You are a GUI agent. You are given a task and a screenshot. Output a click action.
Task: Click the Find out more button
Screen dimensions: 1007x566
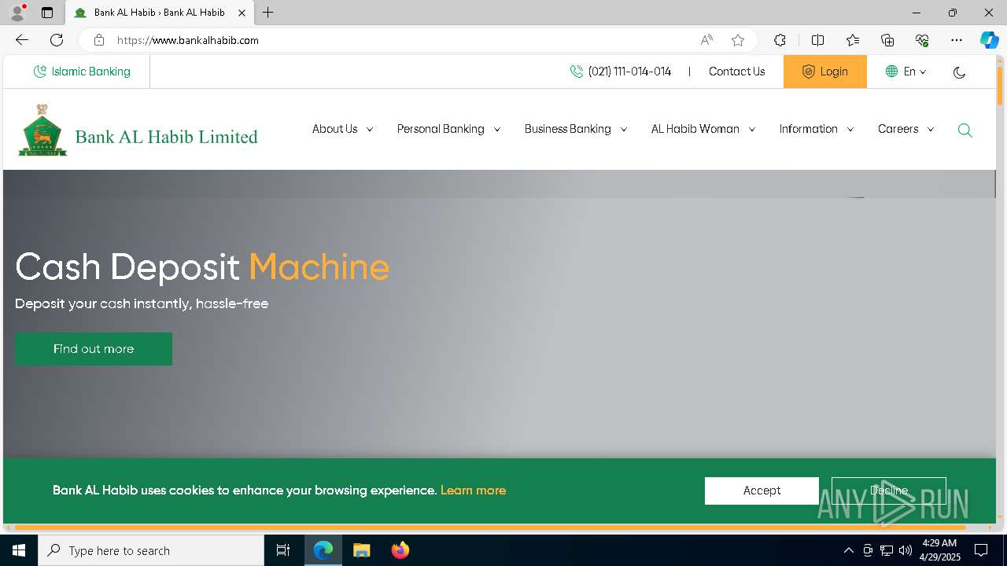[x=94, y=349]
